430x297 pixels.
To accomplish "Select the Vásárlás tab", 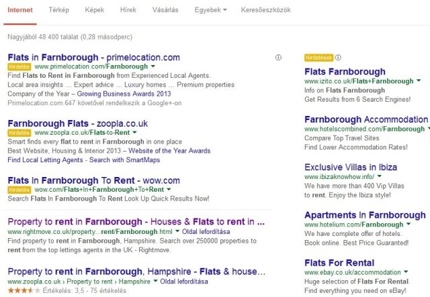I will (165, 10).
